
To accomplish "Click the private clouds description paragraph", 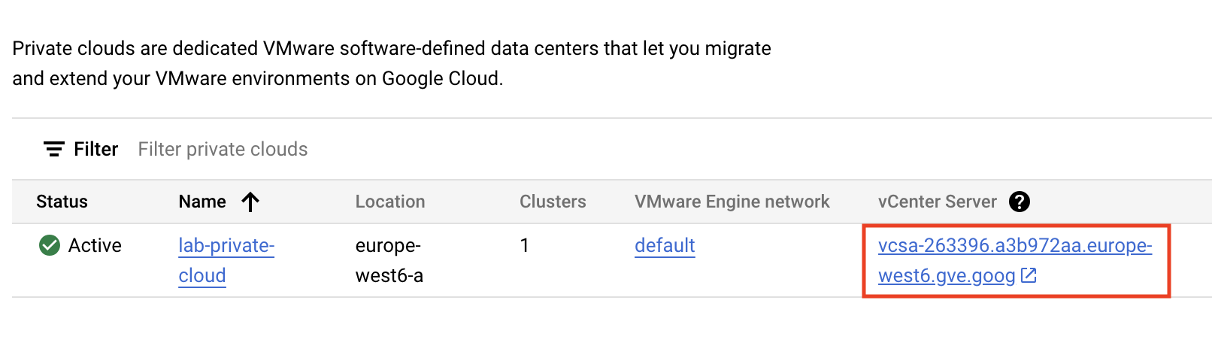I will point(392,63).
